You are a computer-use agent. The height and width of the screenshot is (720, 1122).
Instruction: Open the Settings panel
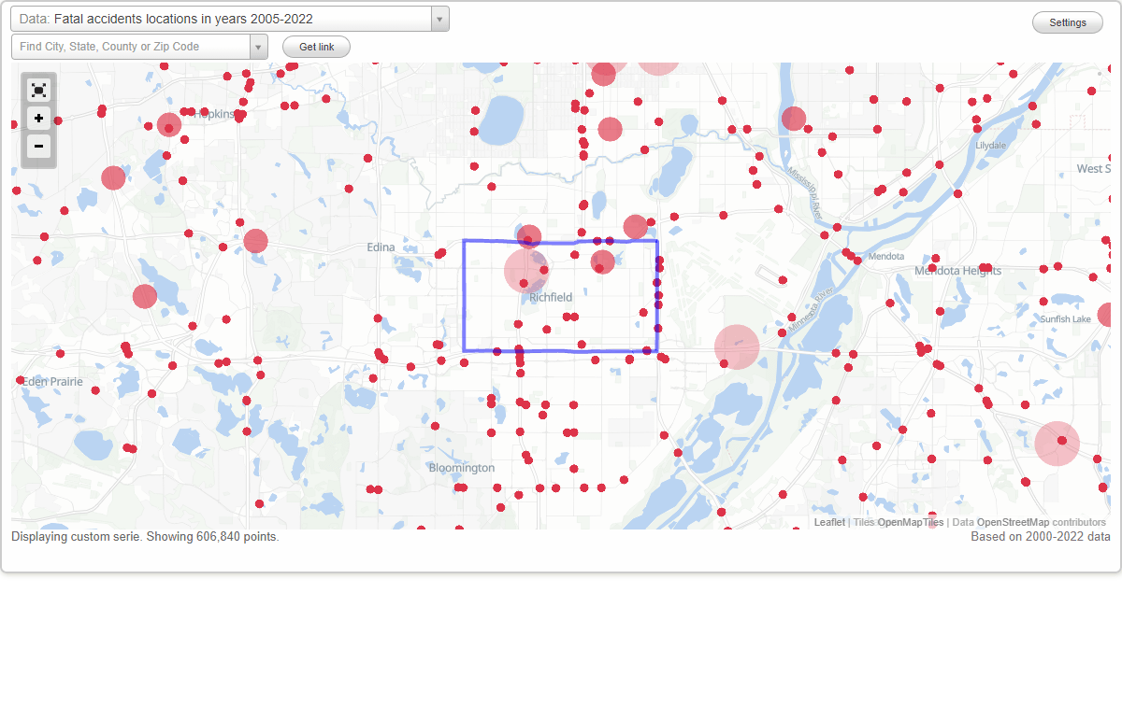click(1067, 21)
